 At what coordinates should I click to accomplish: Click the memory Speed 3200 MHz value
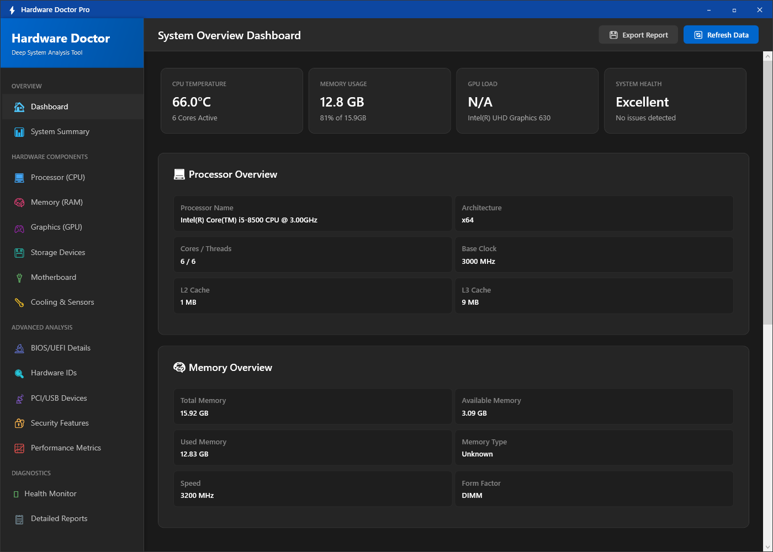(197, 496)
